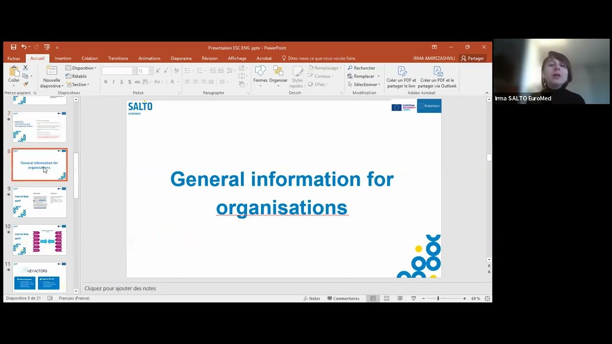Image resolution: width=612 pixels, height=344 pixels.
Task: Open the Contour shape outline dropdown
Action: (x=321, y=76)
